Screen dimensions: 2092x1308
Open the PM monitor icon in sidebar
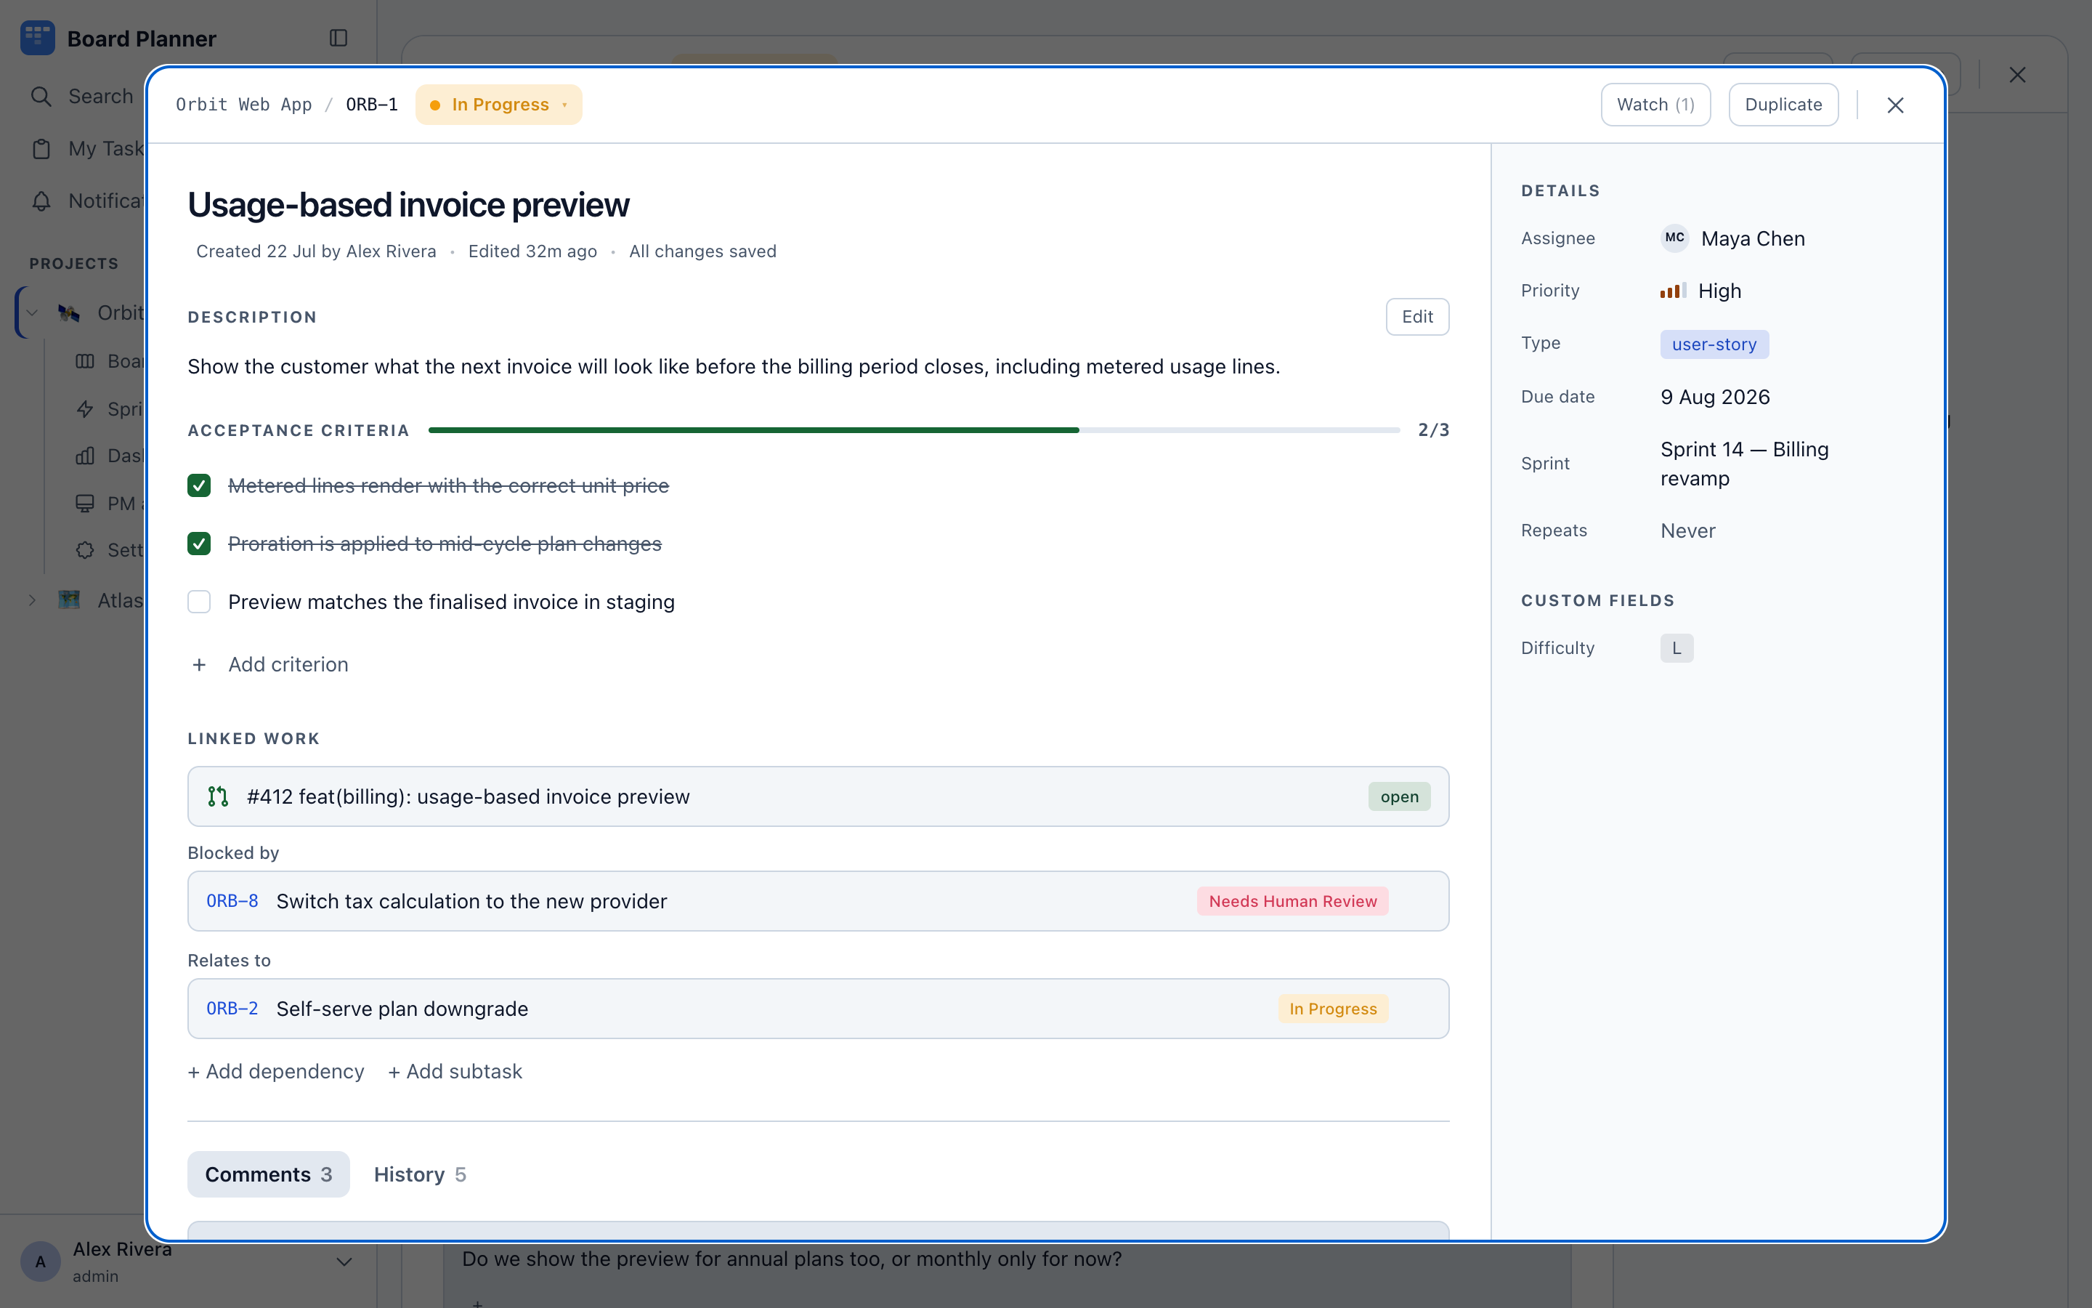coord(85,504)
